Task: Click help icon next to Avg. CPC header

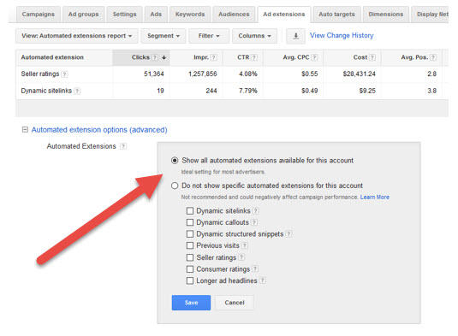Action: 314,57
